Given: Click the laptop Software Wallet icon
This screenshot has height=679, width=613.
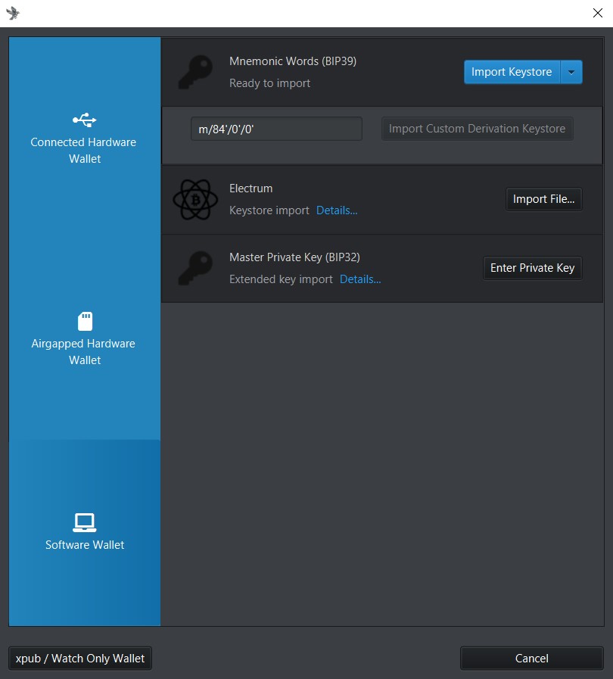Looking at the screenshot, I should [x=84, y=522].
